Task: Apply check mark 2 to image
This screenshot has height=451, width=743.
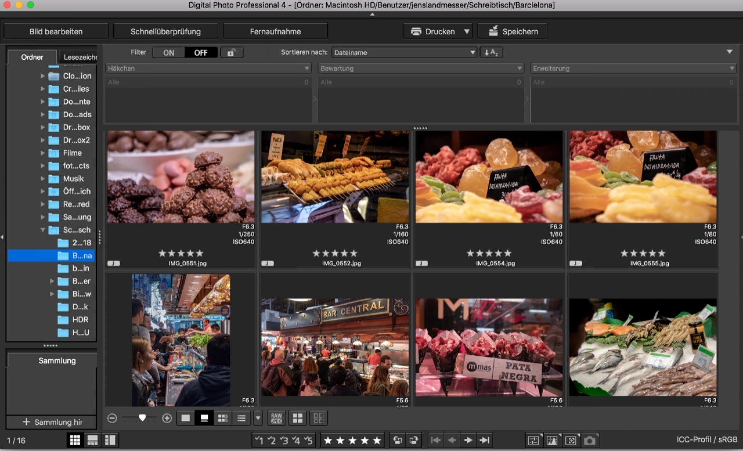Action: pyautogui.click(x=271, y=440)
